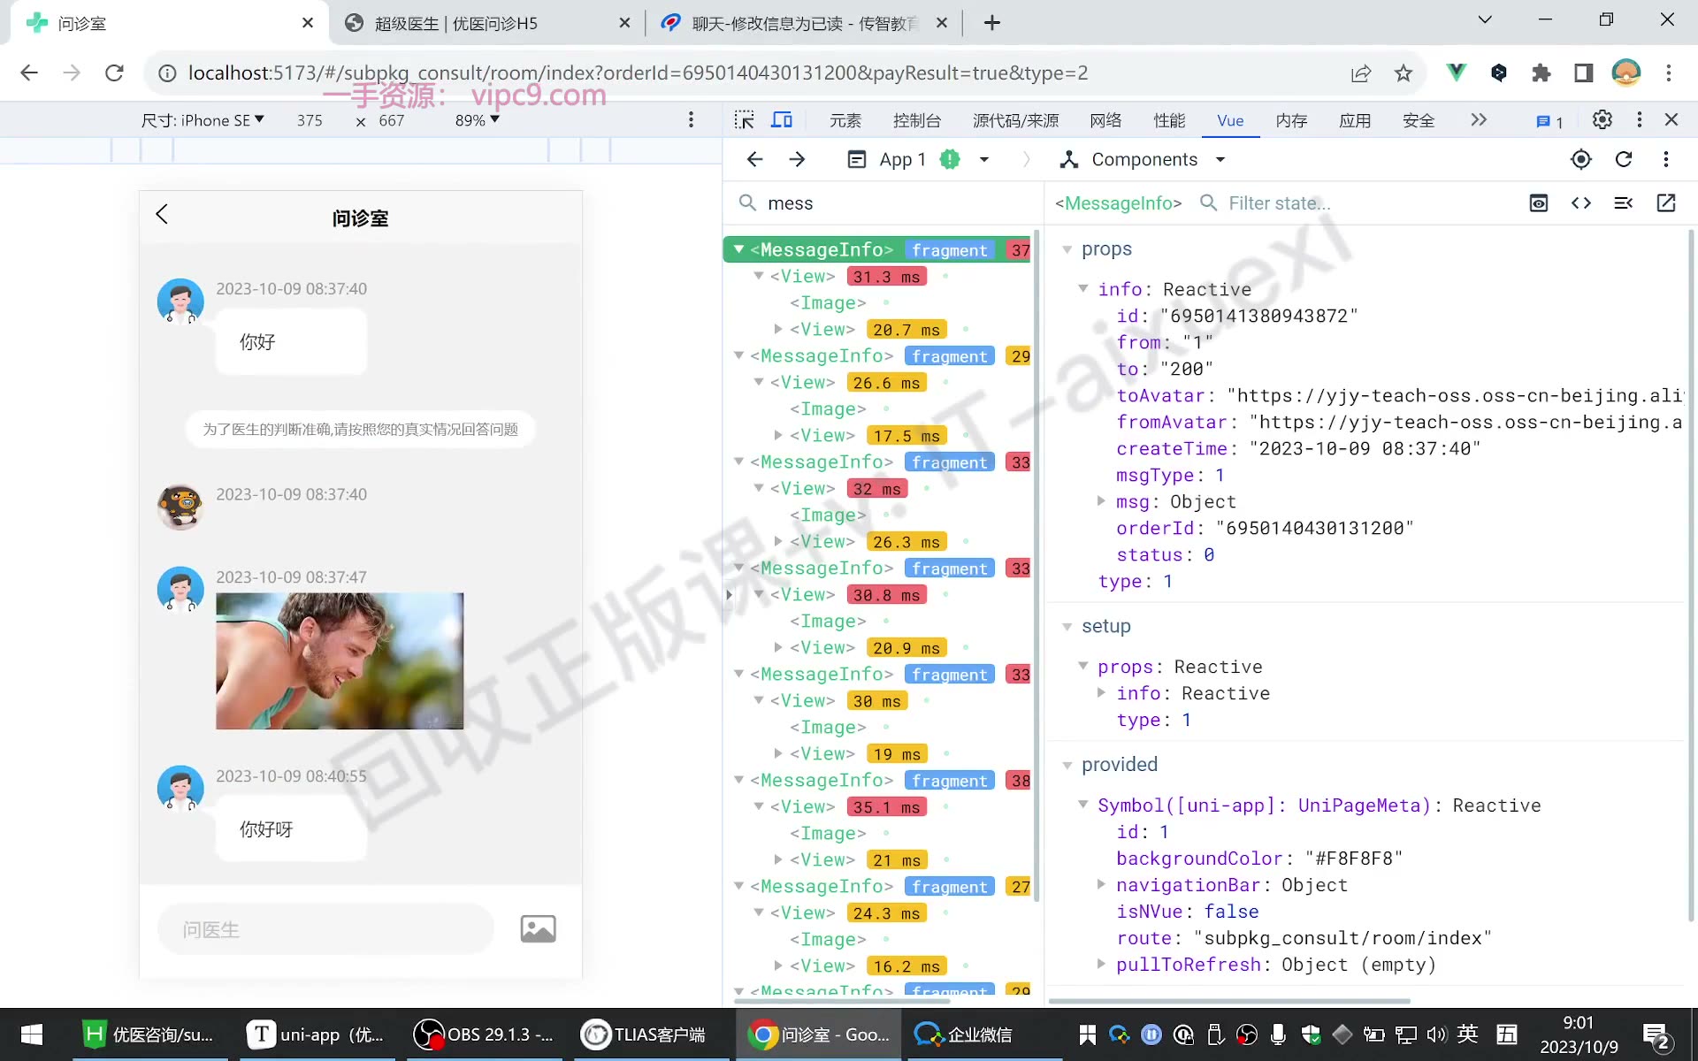Click the back arrow in 问诊室 header
This screenshot has height=1061, width=1698.
click(162, 214)
